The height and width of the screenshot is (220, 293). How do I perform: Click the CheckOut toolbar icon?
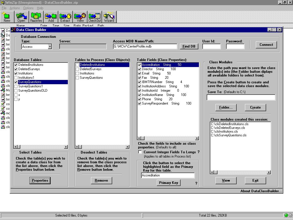pyautogui.click(x=94, y=17)
